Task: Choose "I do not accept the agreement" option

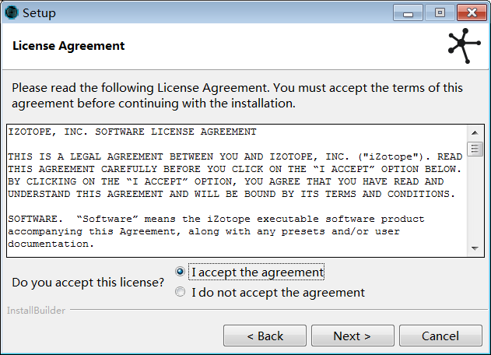Action: point(181,293)
